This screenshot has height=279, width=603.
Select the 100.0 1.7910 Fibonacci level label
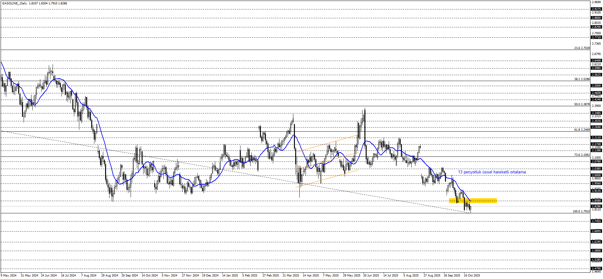pyautogui.click(x=581, y=211)
